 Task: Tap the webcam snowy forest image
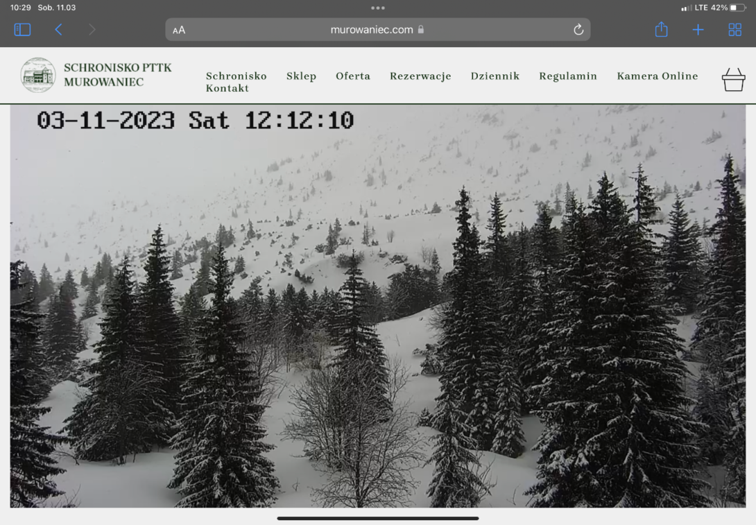click(x=378, y=306)
